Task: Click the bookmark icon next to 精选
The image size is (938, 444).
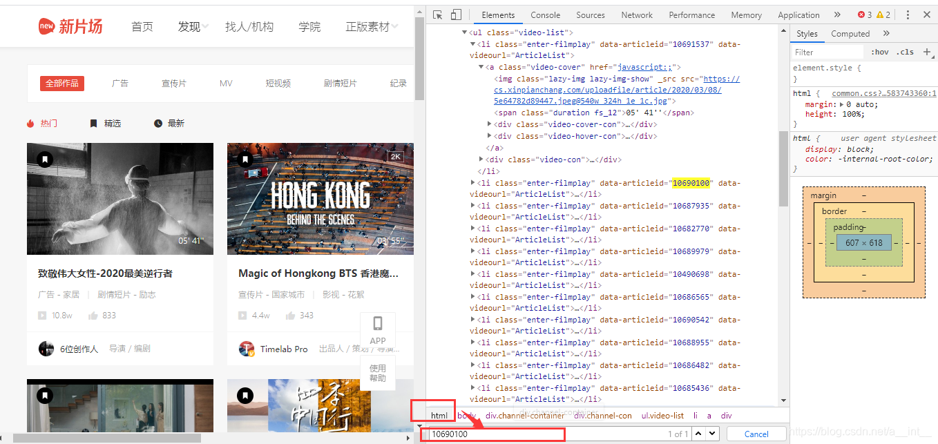Action: click(93, 123)
